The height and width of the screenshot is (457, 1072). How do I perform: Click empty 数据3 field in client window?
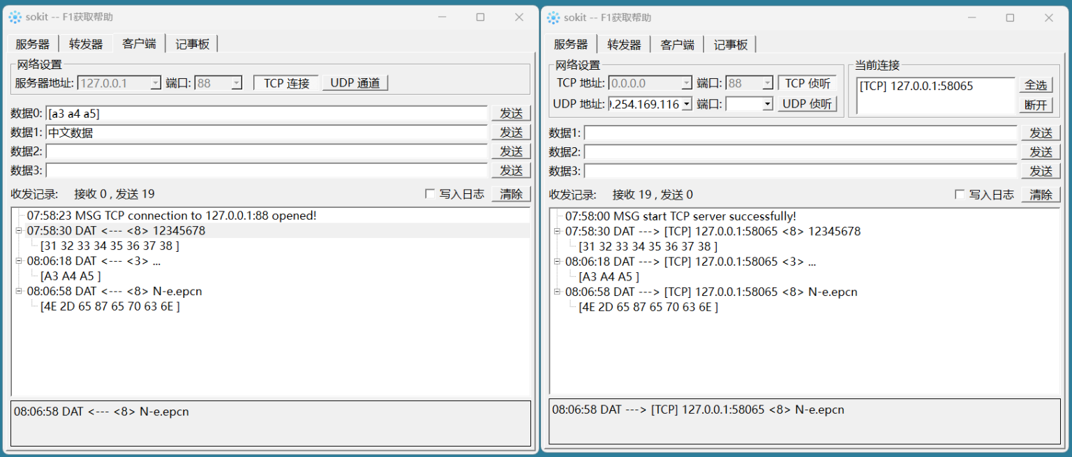click(x=267, y=170)
